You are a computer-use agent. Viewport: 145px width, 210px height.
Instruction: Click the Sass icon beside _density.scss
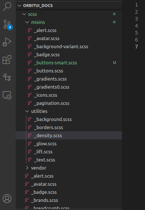[30, 136]
